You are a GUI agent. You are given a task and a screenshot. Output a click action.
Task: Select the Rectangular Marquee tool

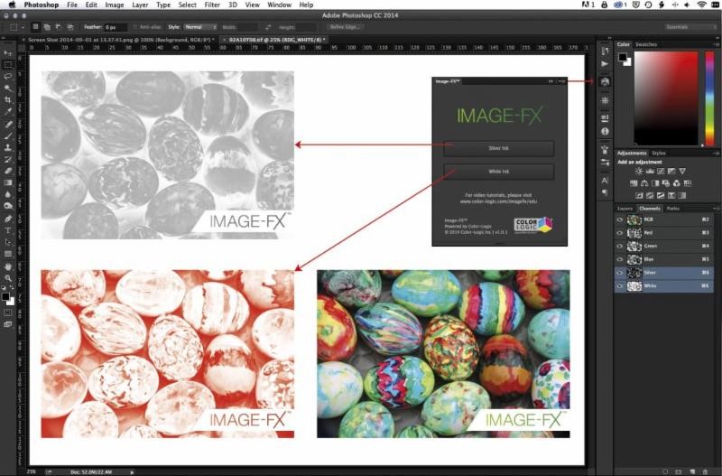point(8,65)
